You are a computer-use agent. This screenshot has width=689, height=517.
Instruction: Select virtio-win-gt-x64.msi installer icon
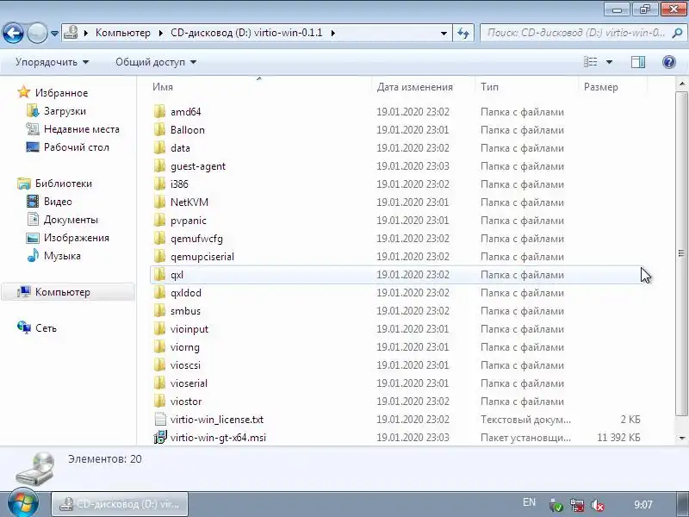pos(160,438)
